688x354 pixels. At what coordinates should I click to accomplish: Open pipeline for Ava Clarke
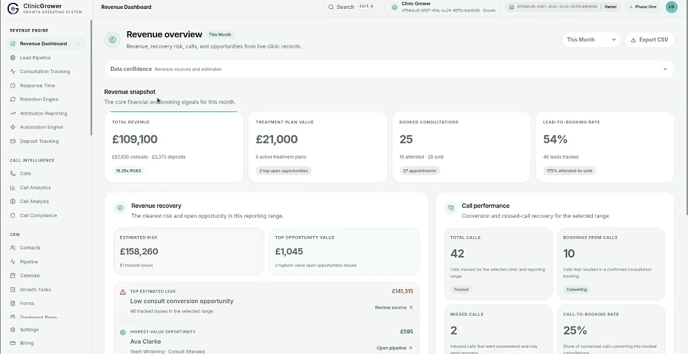click(x=394, y=348)
